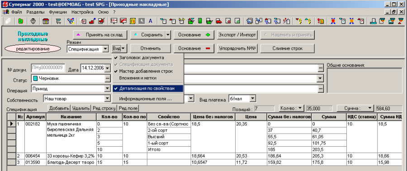Click the Ред.поле button
Viewport: 407px width, 171px height.
(128, 108)
